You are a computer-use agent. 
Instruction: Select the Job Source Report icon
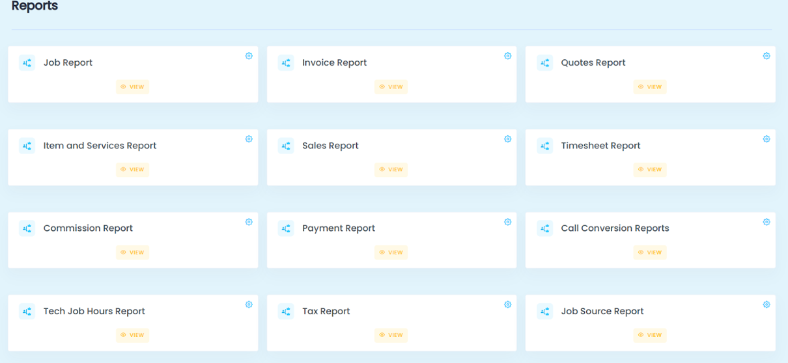point(544,312)
